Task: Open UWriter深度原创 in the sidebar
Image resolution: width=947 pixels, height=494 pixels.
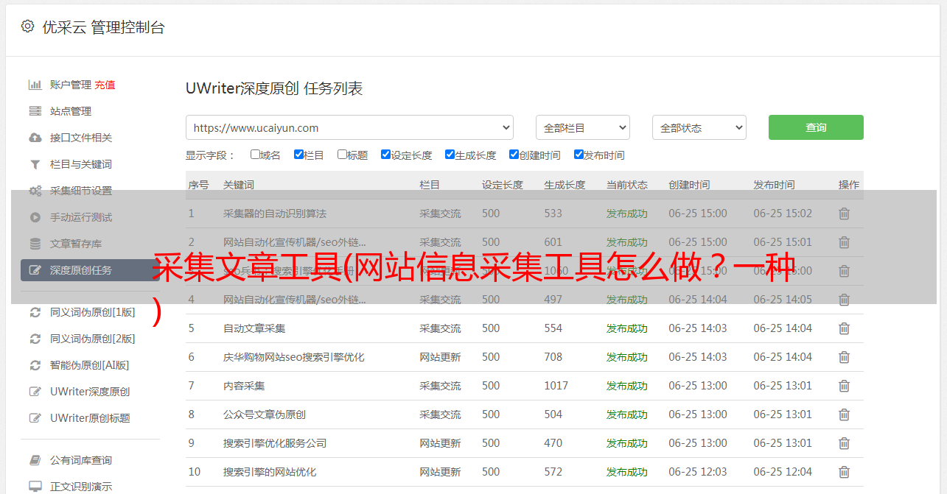Action: (x=90, y=392)
